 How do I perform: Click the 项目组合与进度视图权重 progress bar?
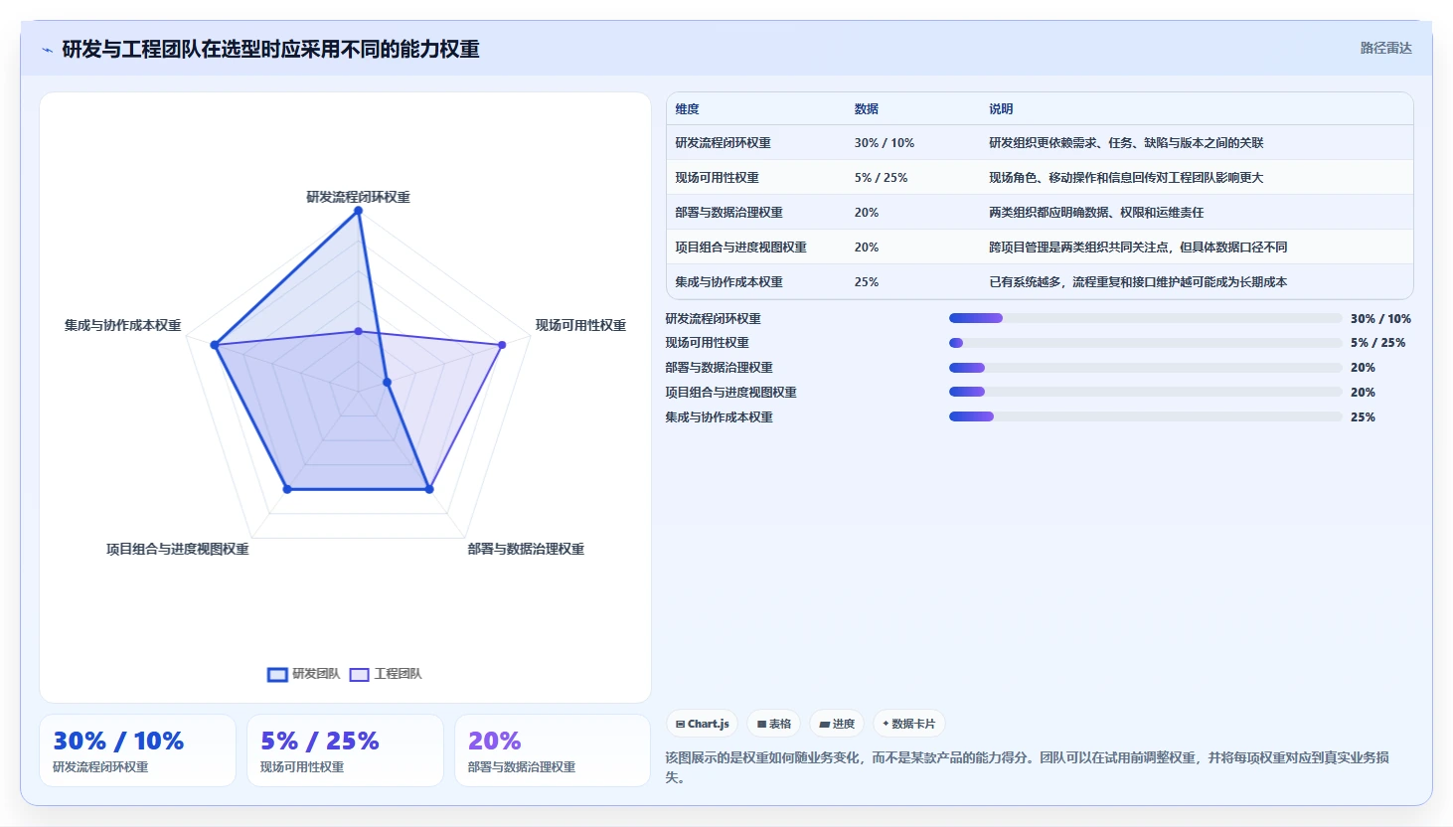1145,392
